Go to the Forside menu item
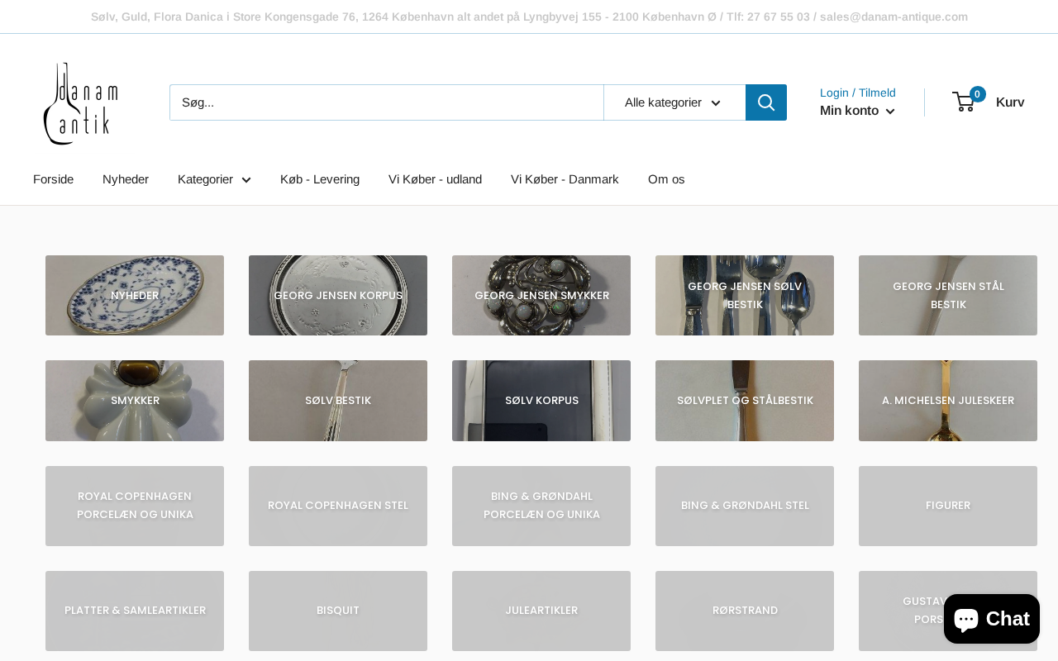This screenshot has height=661, width=1058. (53, 179)
